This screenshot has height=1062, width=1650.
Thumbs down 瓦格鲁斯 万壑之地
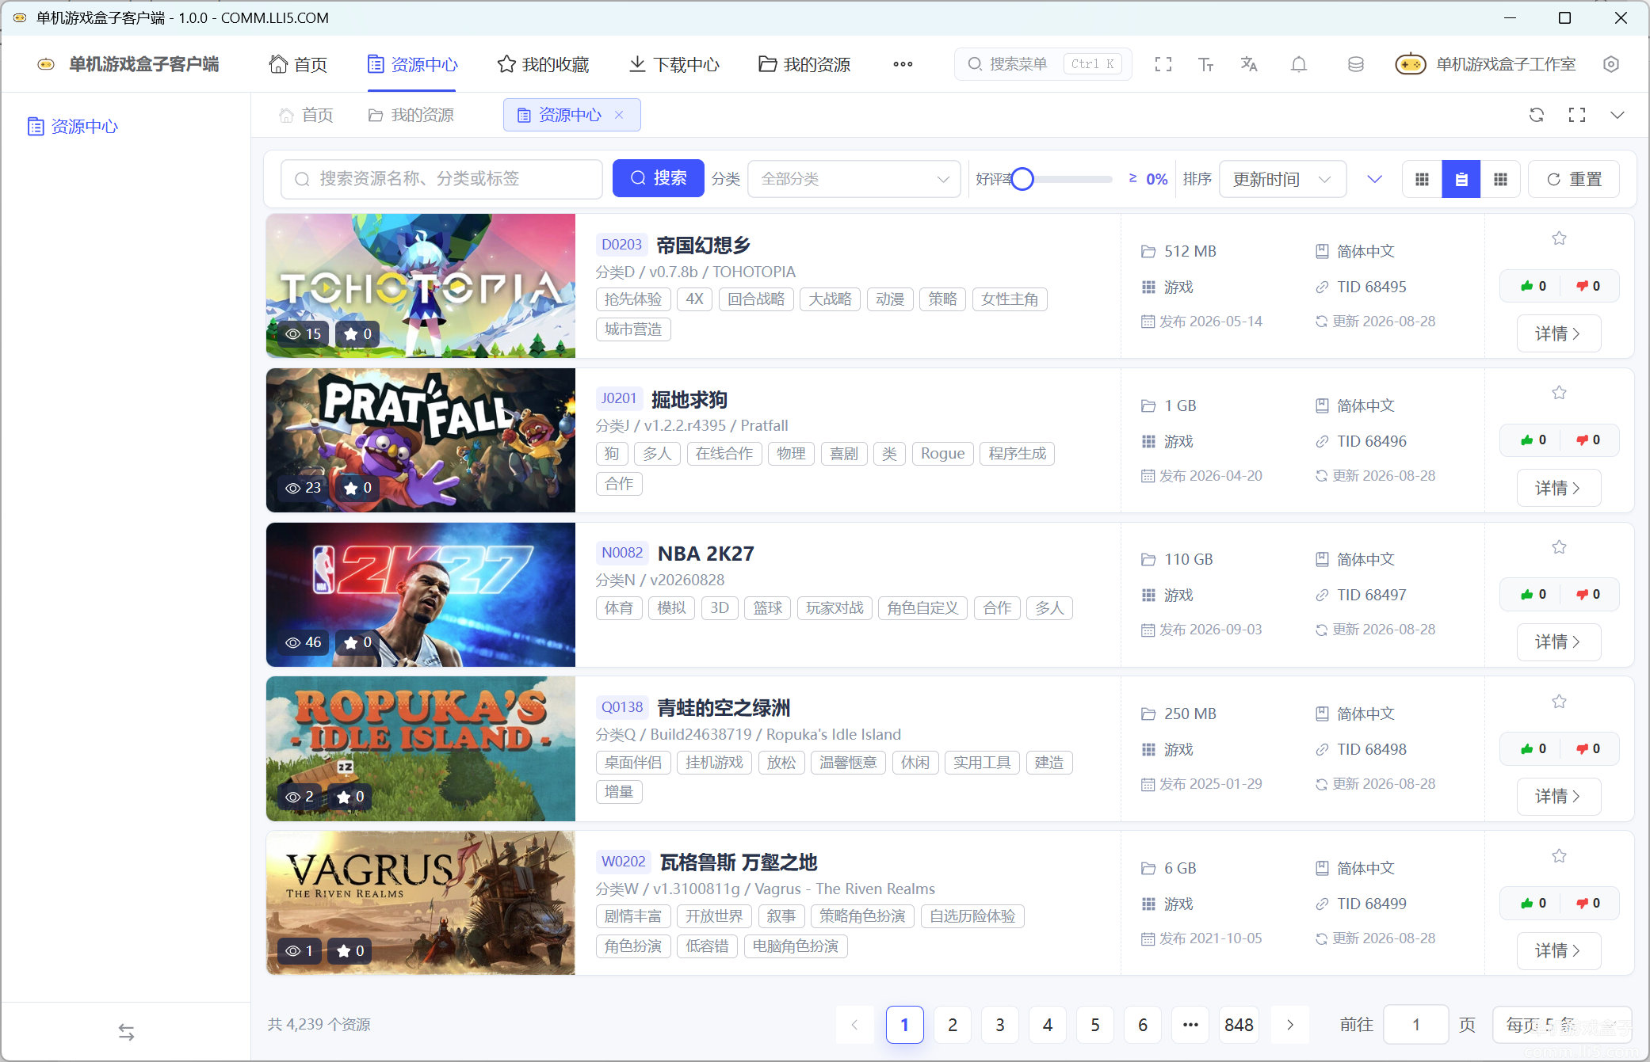coord(1587,903)
